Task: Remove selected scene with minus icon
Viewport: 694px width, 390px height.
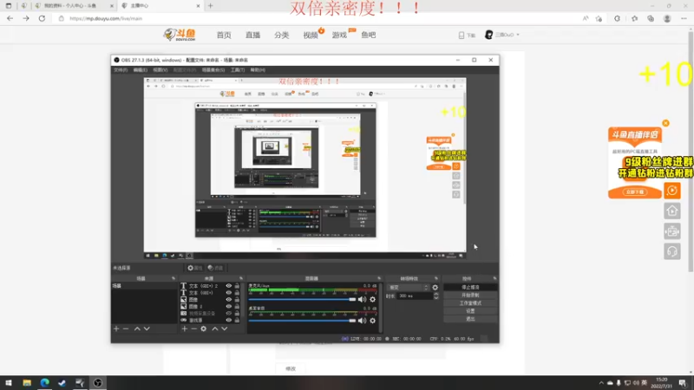Action: 126,329
